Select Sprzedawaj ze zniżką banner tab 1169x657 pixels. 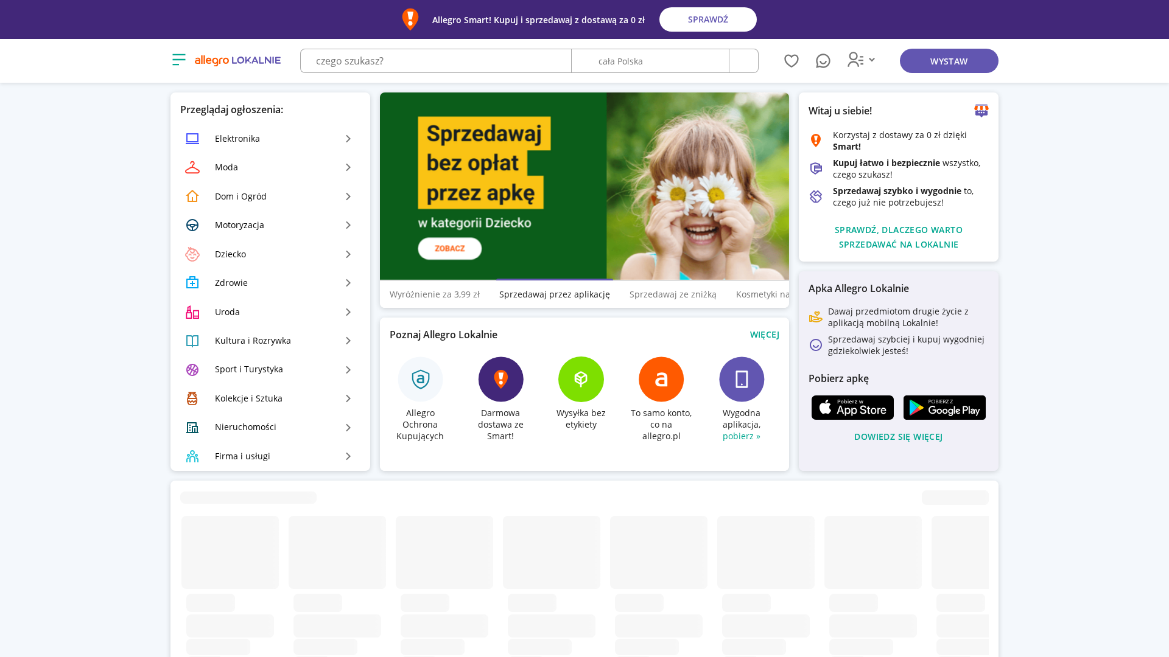(673, 294)
